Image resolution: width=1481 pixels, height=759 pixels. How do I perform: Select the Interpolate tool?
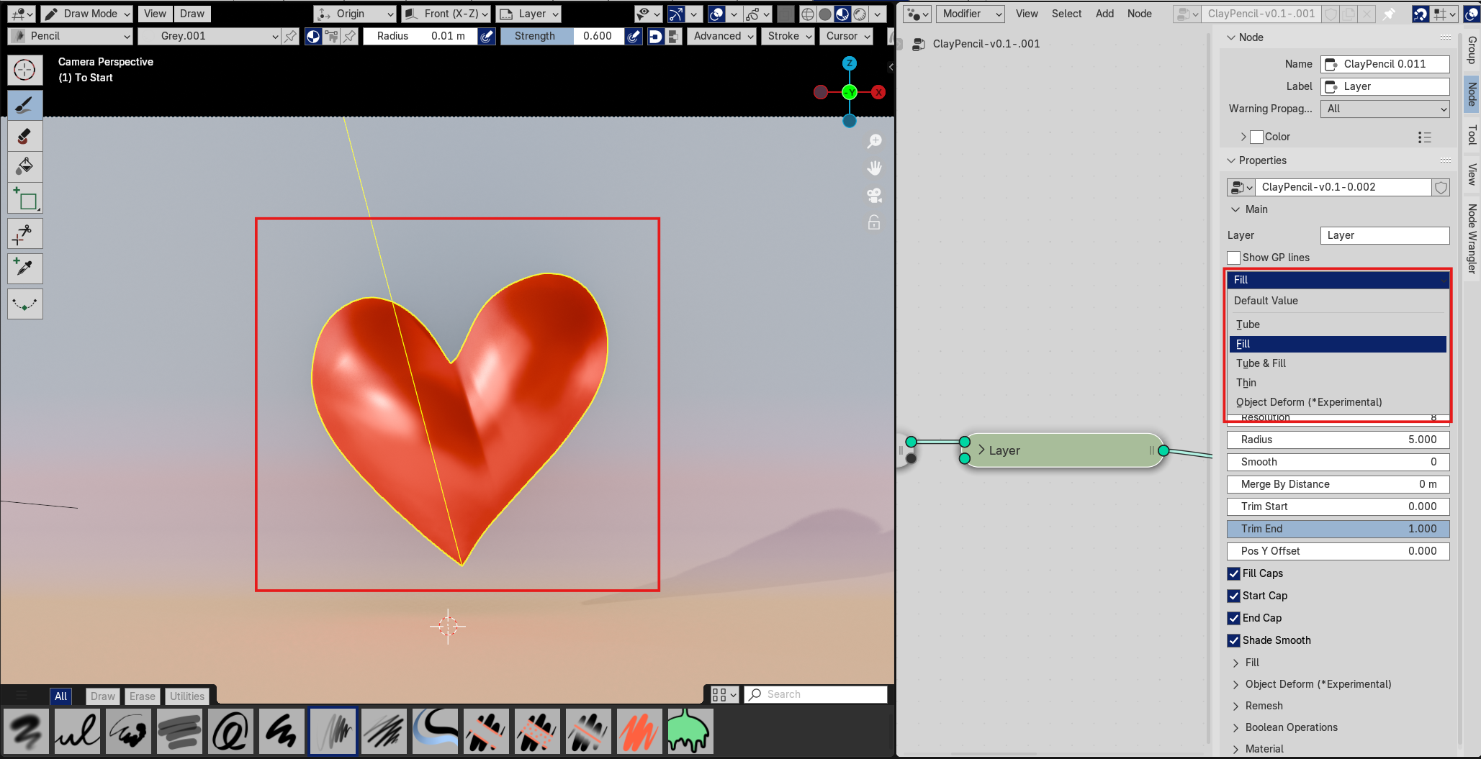click(x=24, y=304)
